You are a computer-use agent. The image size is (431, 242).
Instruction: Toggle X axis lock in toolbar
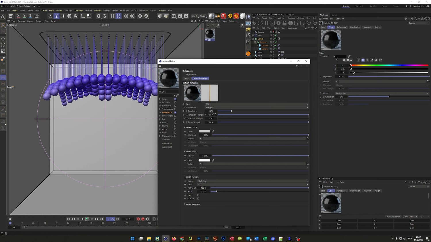pos(18,16)
